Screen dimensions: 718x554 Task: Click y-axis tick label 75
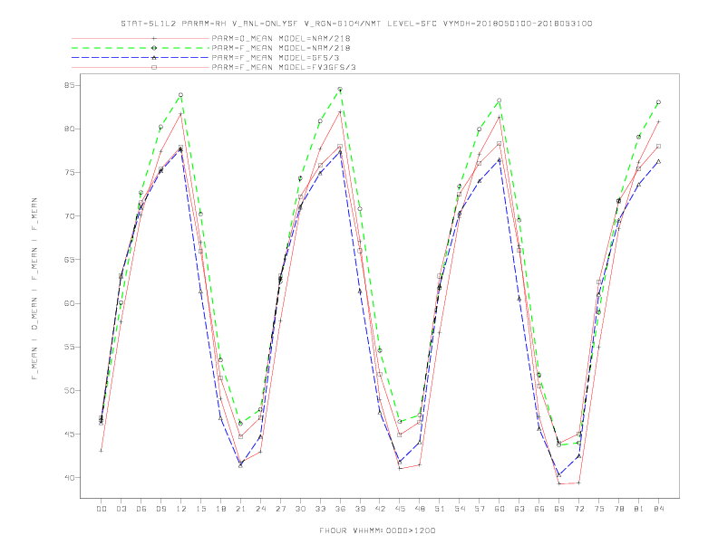pos(69,173)
